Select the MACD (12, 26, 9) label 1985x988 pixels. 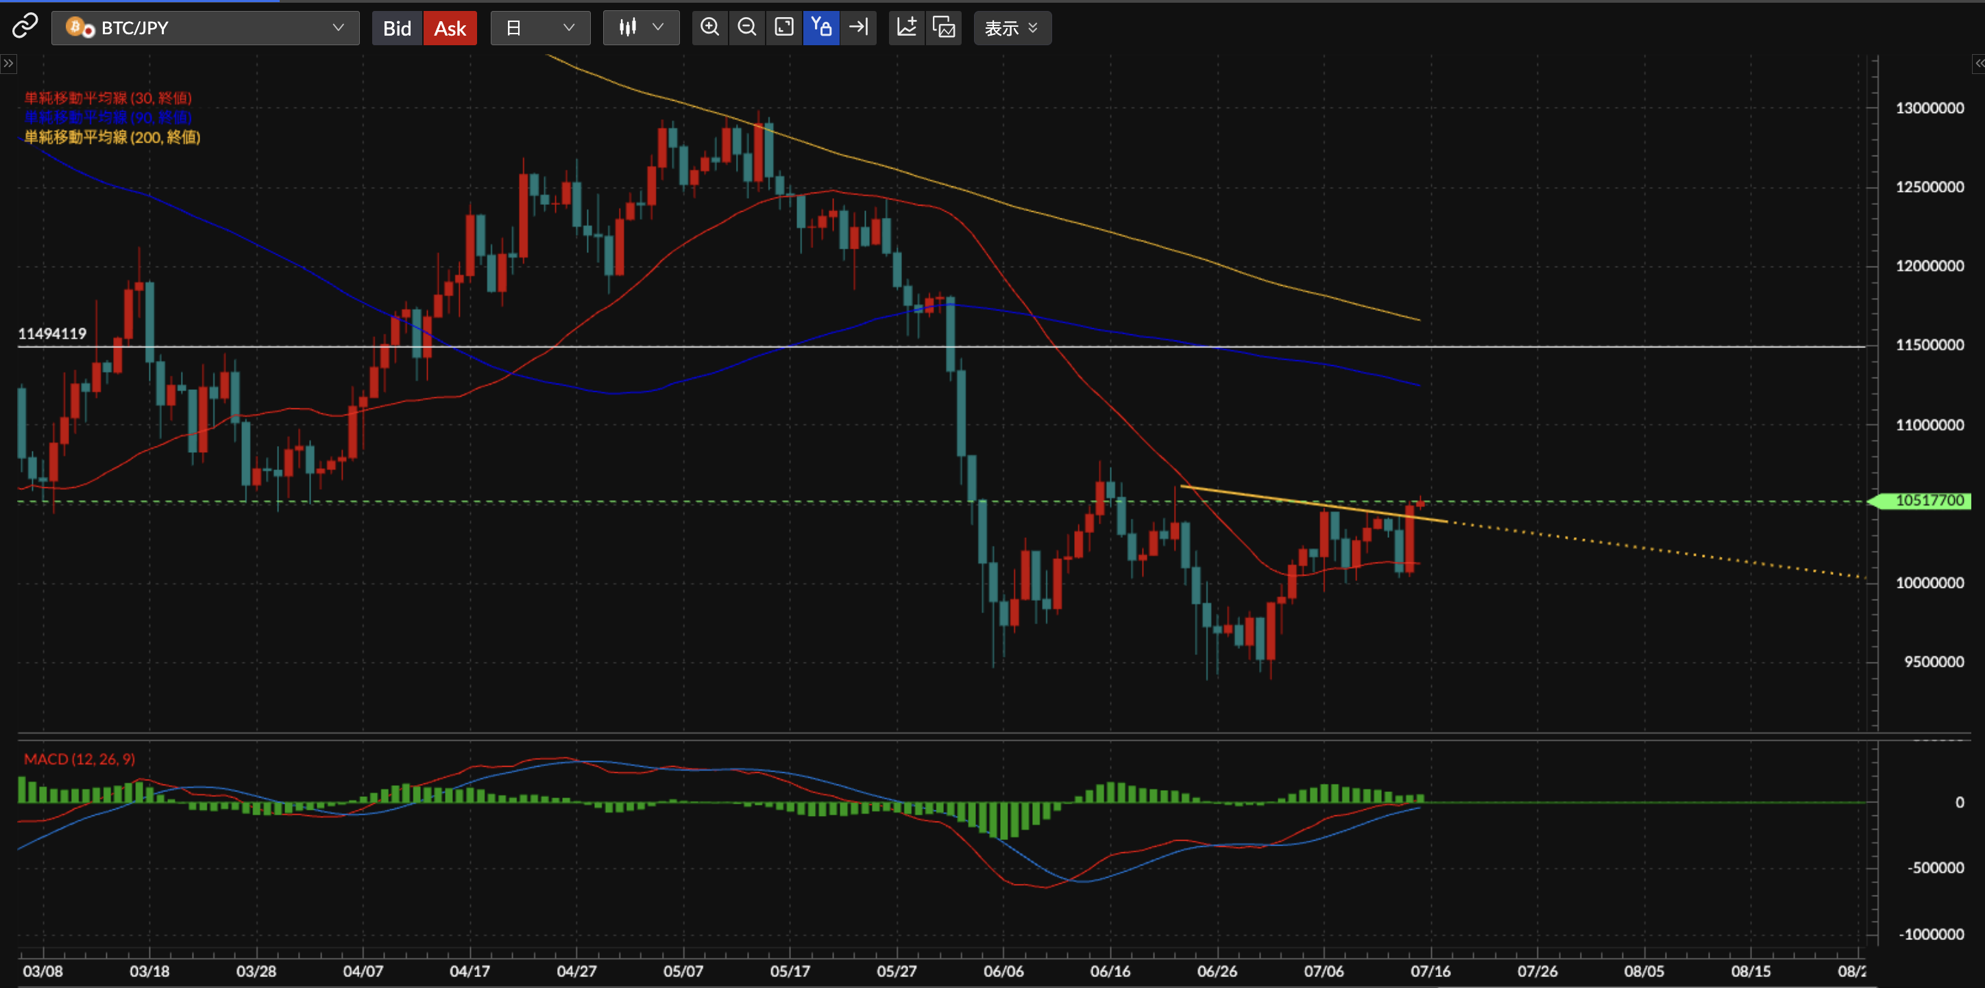80,758
